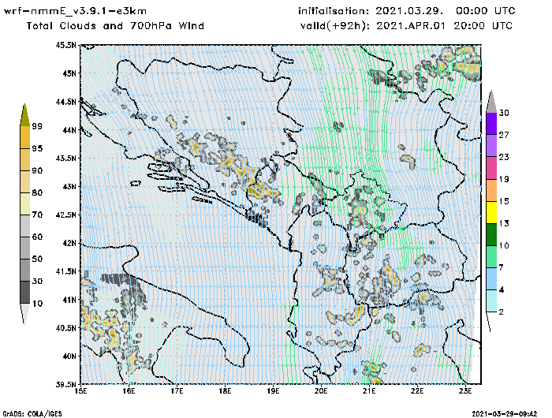The width and height of the screenshot is (552, 418).
Task: Pick the gray above-30 arrow in wind legend
Action: [x=491, y=102]
